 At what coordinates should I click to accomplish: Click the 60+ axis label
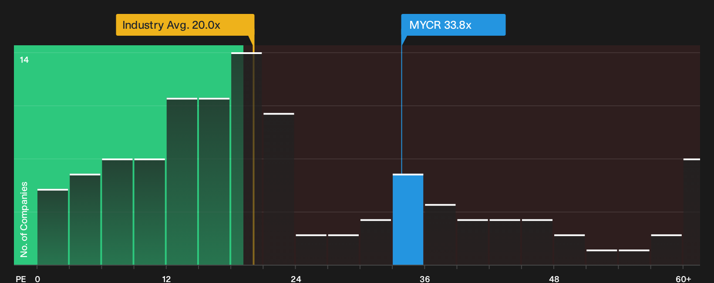point(684,279)
